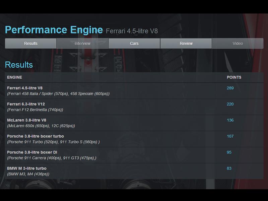Viewport: 268px width, 201px height.
Task: Select the Ferrari 6.3-litre V12 entry
Action: [x=26, y=104]
